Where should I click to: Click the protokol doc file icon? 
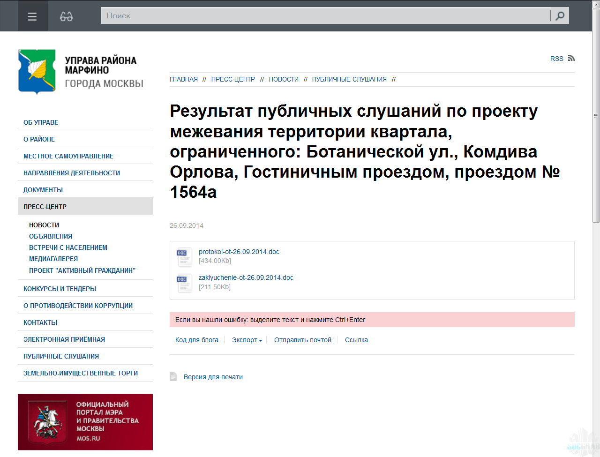coord(184,256)
